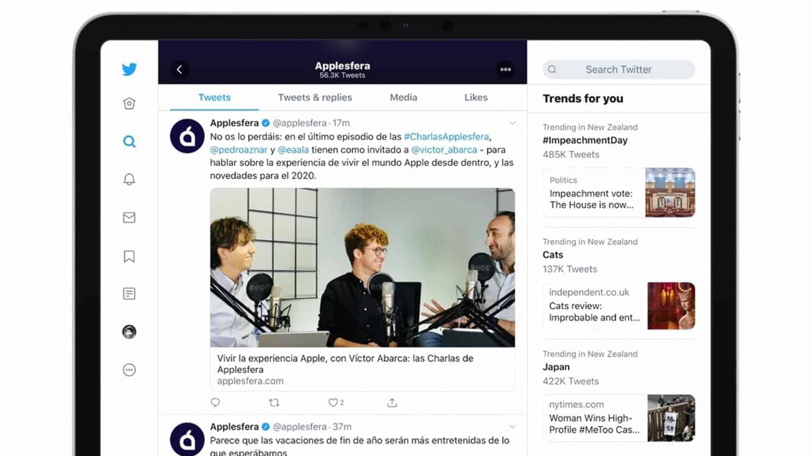The image size is (811, 456).
Task: Switch to the Likes tab
Action: [x=476, y=97]
